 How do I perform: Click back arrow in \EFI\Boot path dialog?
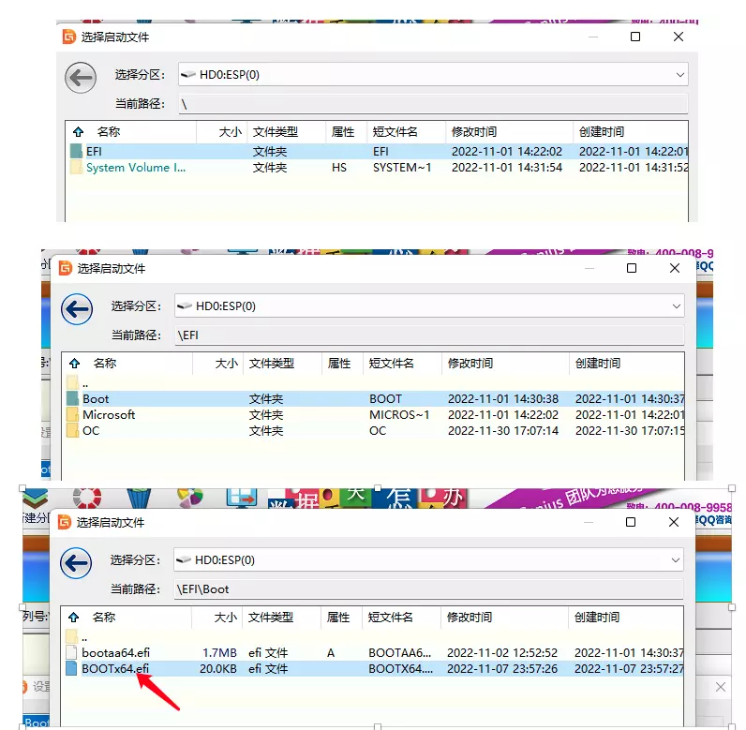[x=77, y=563]
